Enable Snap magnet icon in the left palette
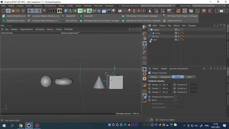This screenshot has height=129, width=229. (x=145, y=85)
